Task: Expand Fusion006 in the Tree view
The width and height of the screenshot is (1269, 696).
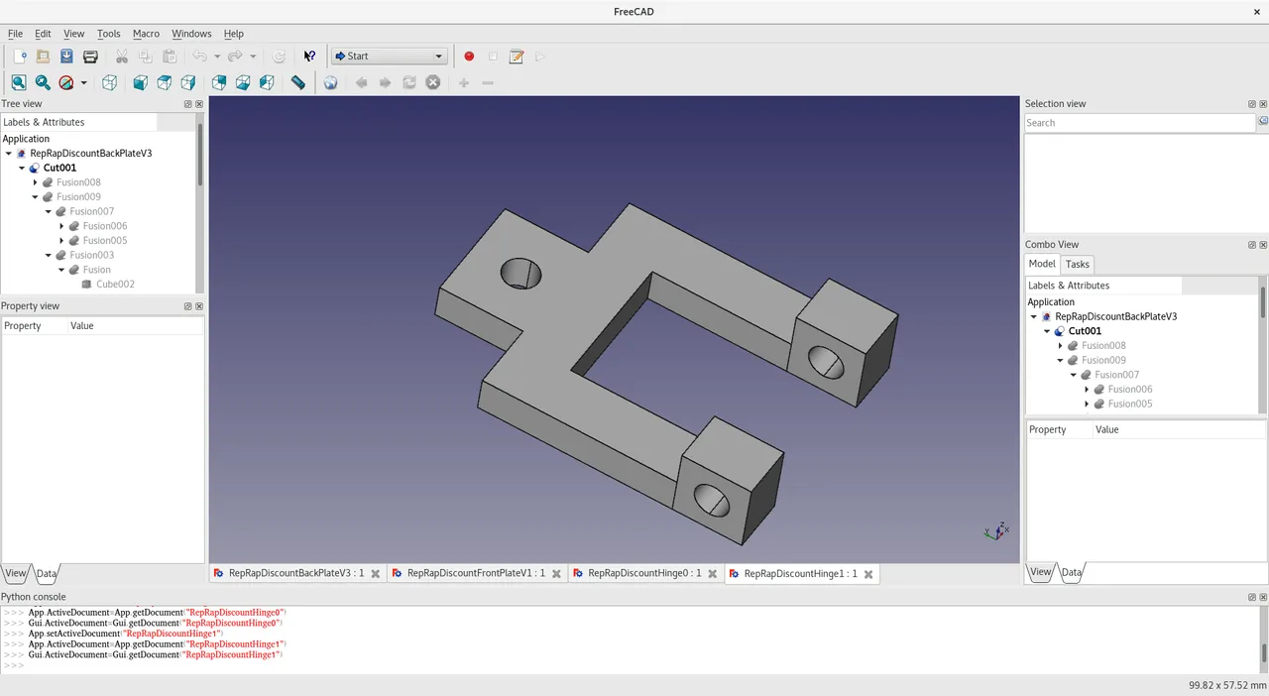Action: pos(61,226)
